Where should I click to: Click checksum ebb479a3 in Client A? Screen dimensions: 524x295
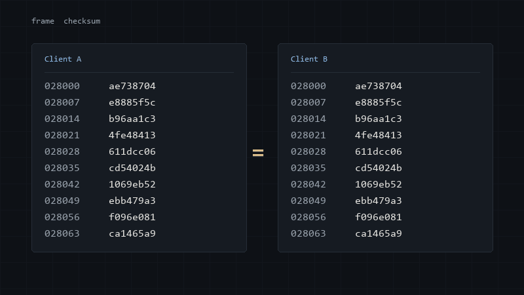coord(132,201)
